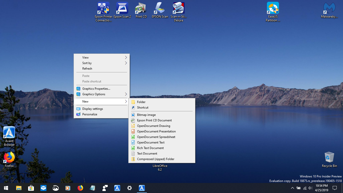This screenshot has width=343, height=193.
Task: Click the New entry in the context menu
Action: [101, 102]
